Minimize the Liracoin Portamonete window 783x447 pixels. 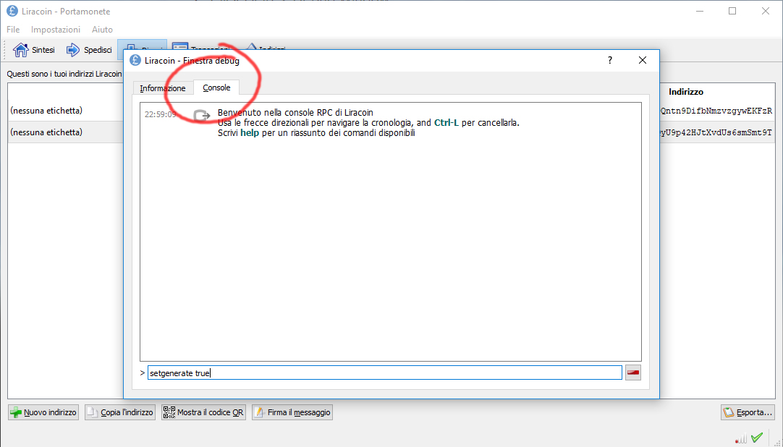point(700,11)
